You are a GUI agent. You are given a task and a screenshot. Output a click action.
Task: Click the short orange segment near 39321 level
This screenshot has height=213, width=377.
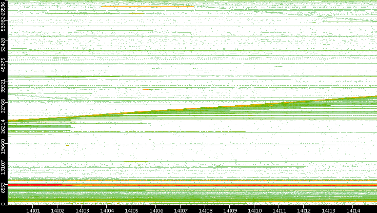pos(149,89)
